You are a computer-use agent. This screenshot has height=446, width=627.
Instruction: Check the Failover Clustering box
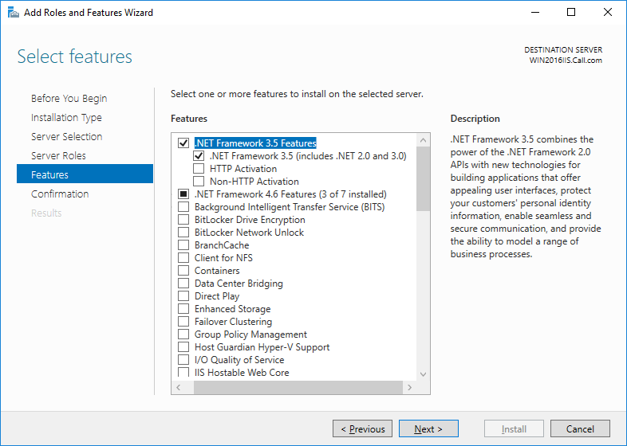point(183,322)
